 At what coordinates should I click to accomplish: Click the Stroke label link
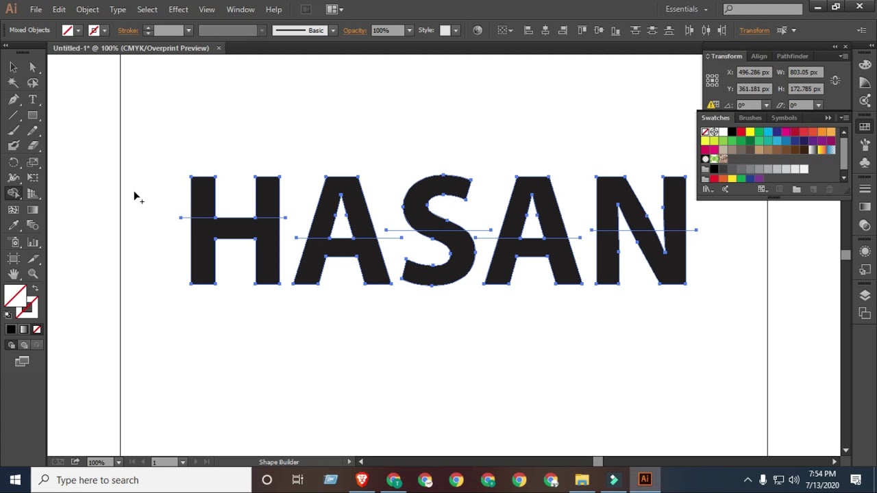[128, 30]
